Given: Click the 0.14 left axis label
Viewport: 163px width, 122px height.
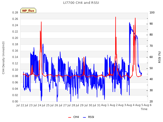Looking at the screenshot, I should 15,57.
